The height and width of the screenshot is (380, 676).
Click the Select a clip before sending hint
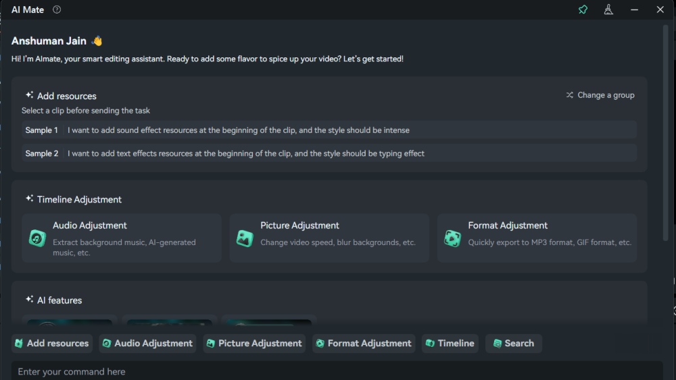coord(86,111)
